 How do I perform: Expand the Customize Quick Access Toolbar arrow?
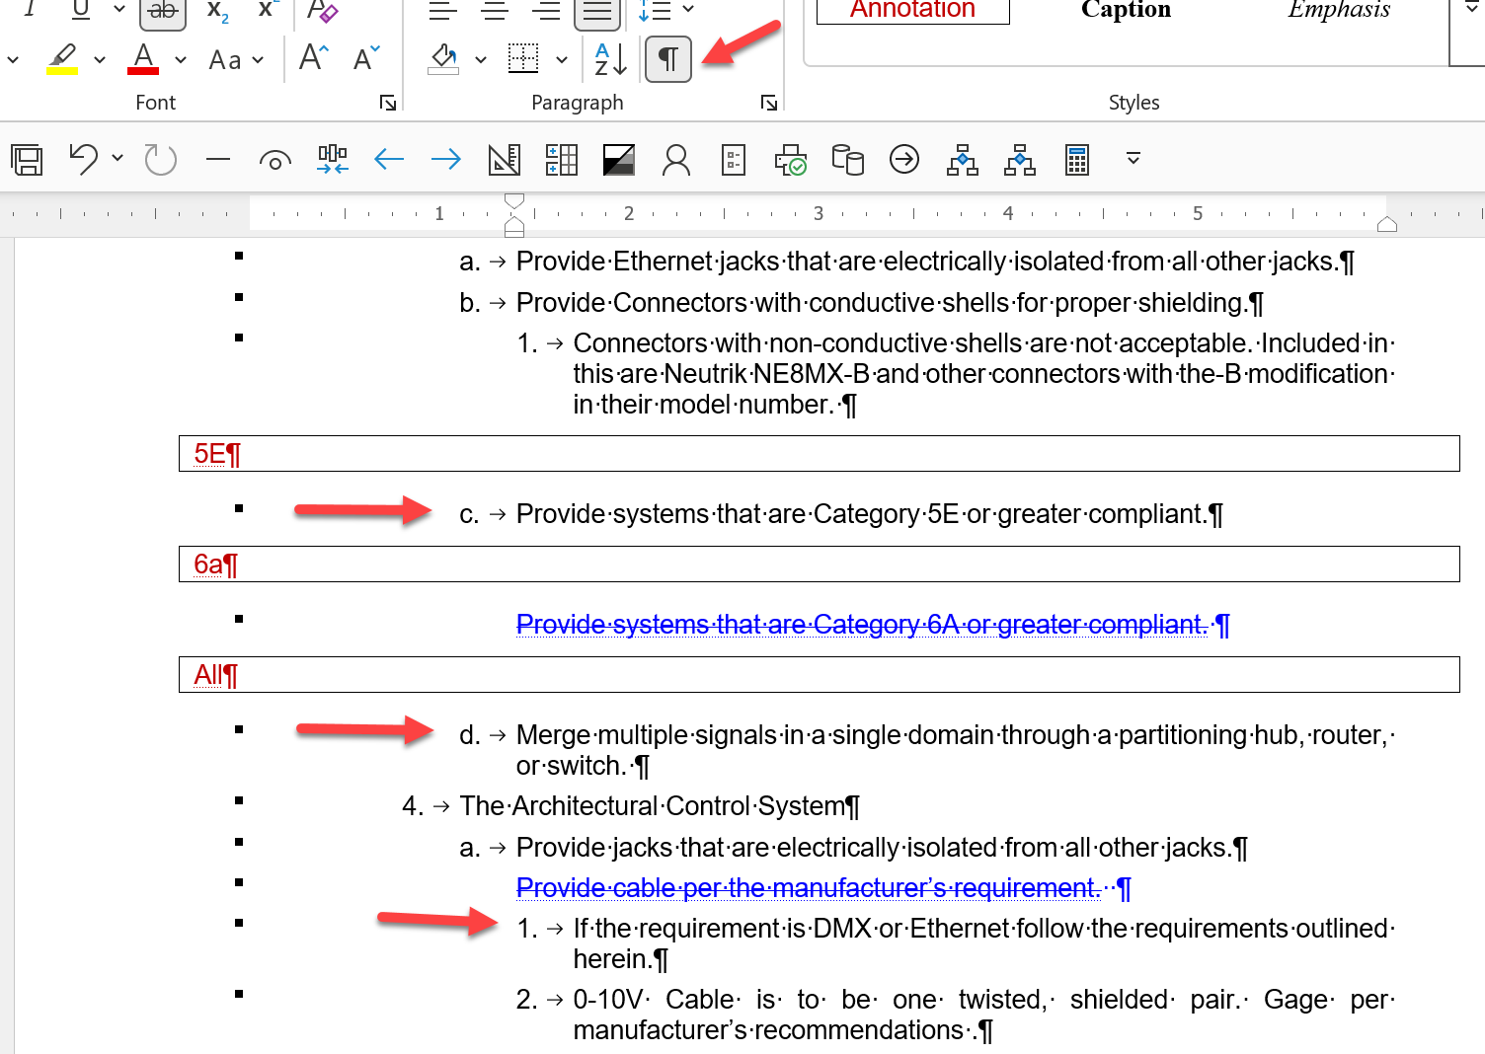coord(1133,158)
